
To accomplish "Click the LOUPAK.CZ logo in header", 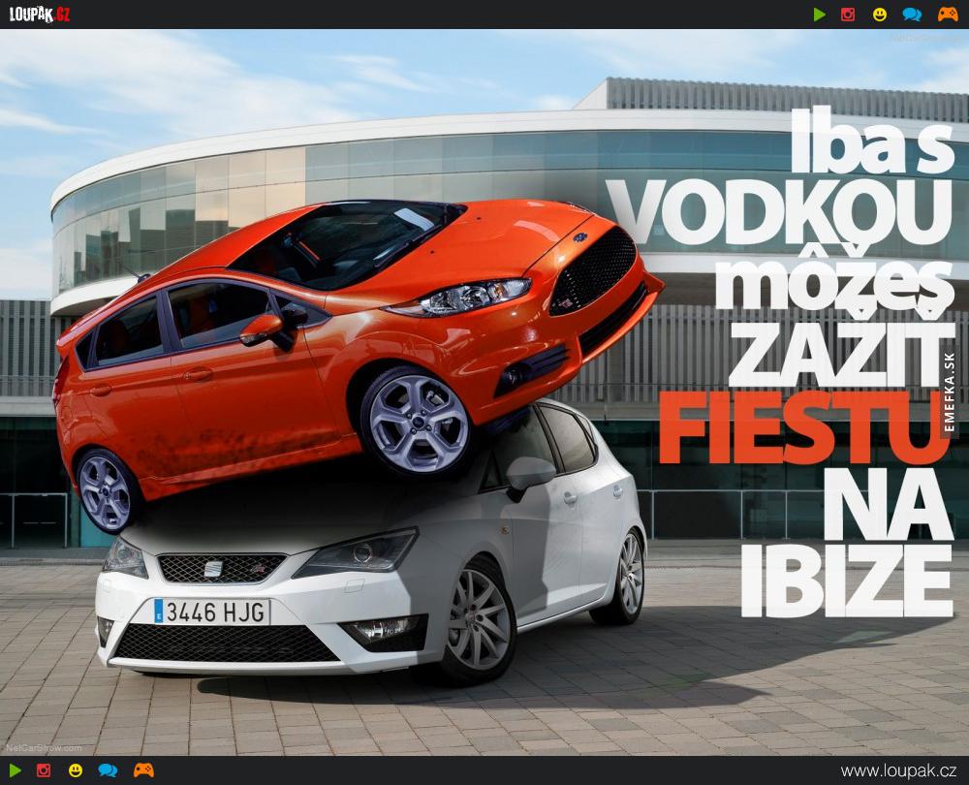I will (x=40, y=15).
